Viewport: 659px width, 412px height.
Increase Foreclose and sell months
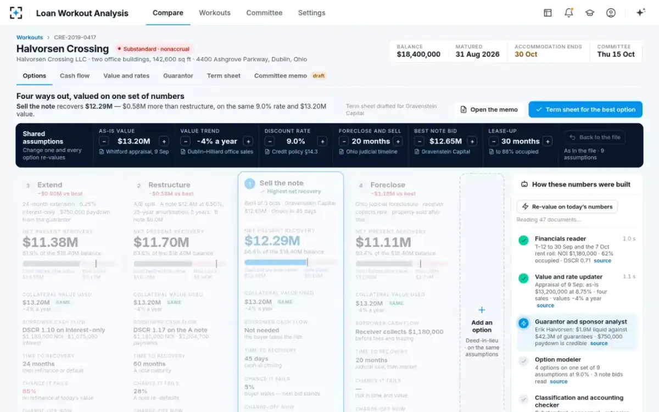point(398,141)
